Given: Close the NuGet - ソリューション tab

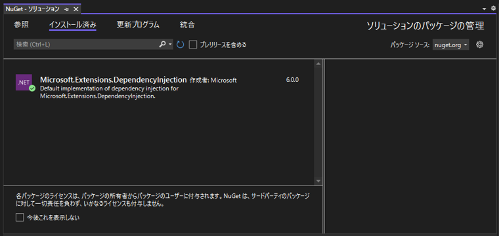Looking at the screenshot, I should coord(76,9).
